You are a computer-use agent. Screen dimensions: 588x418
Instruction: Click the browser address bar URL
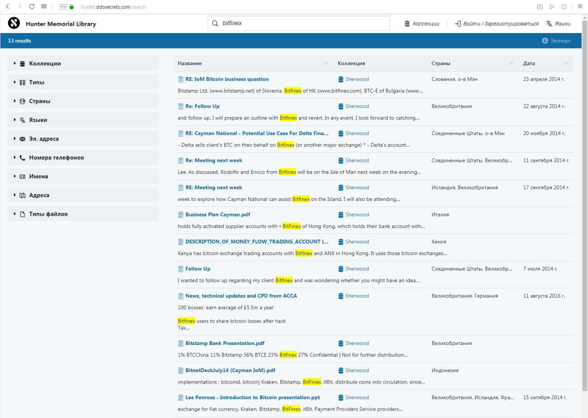113,7
